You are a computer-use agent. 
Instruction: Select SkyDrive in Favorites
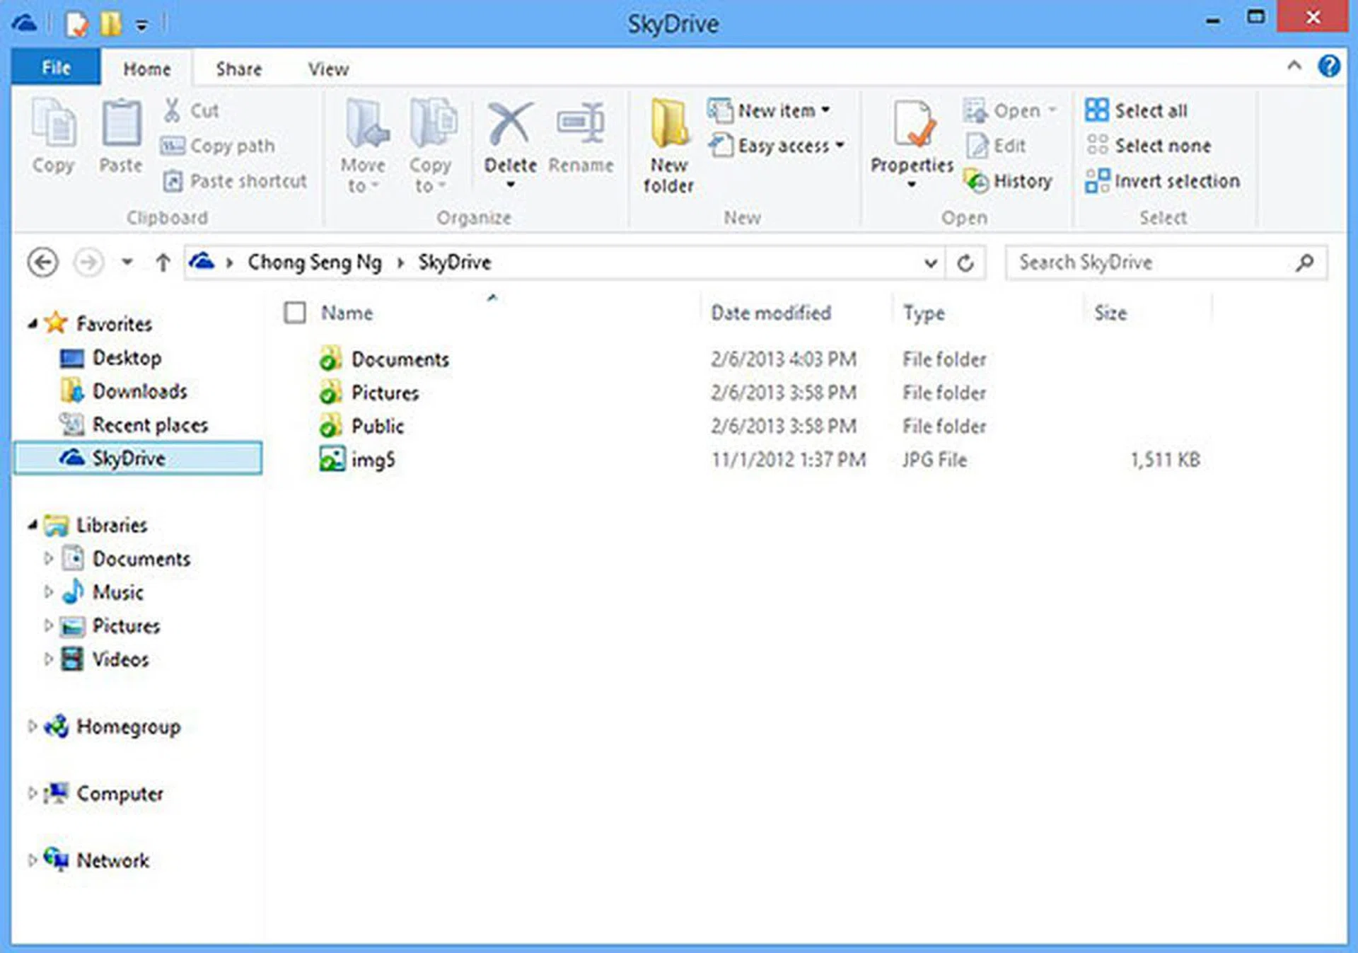coord(129,458)
